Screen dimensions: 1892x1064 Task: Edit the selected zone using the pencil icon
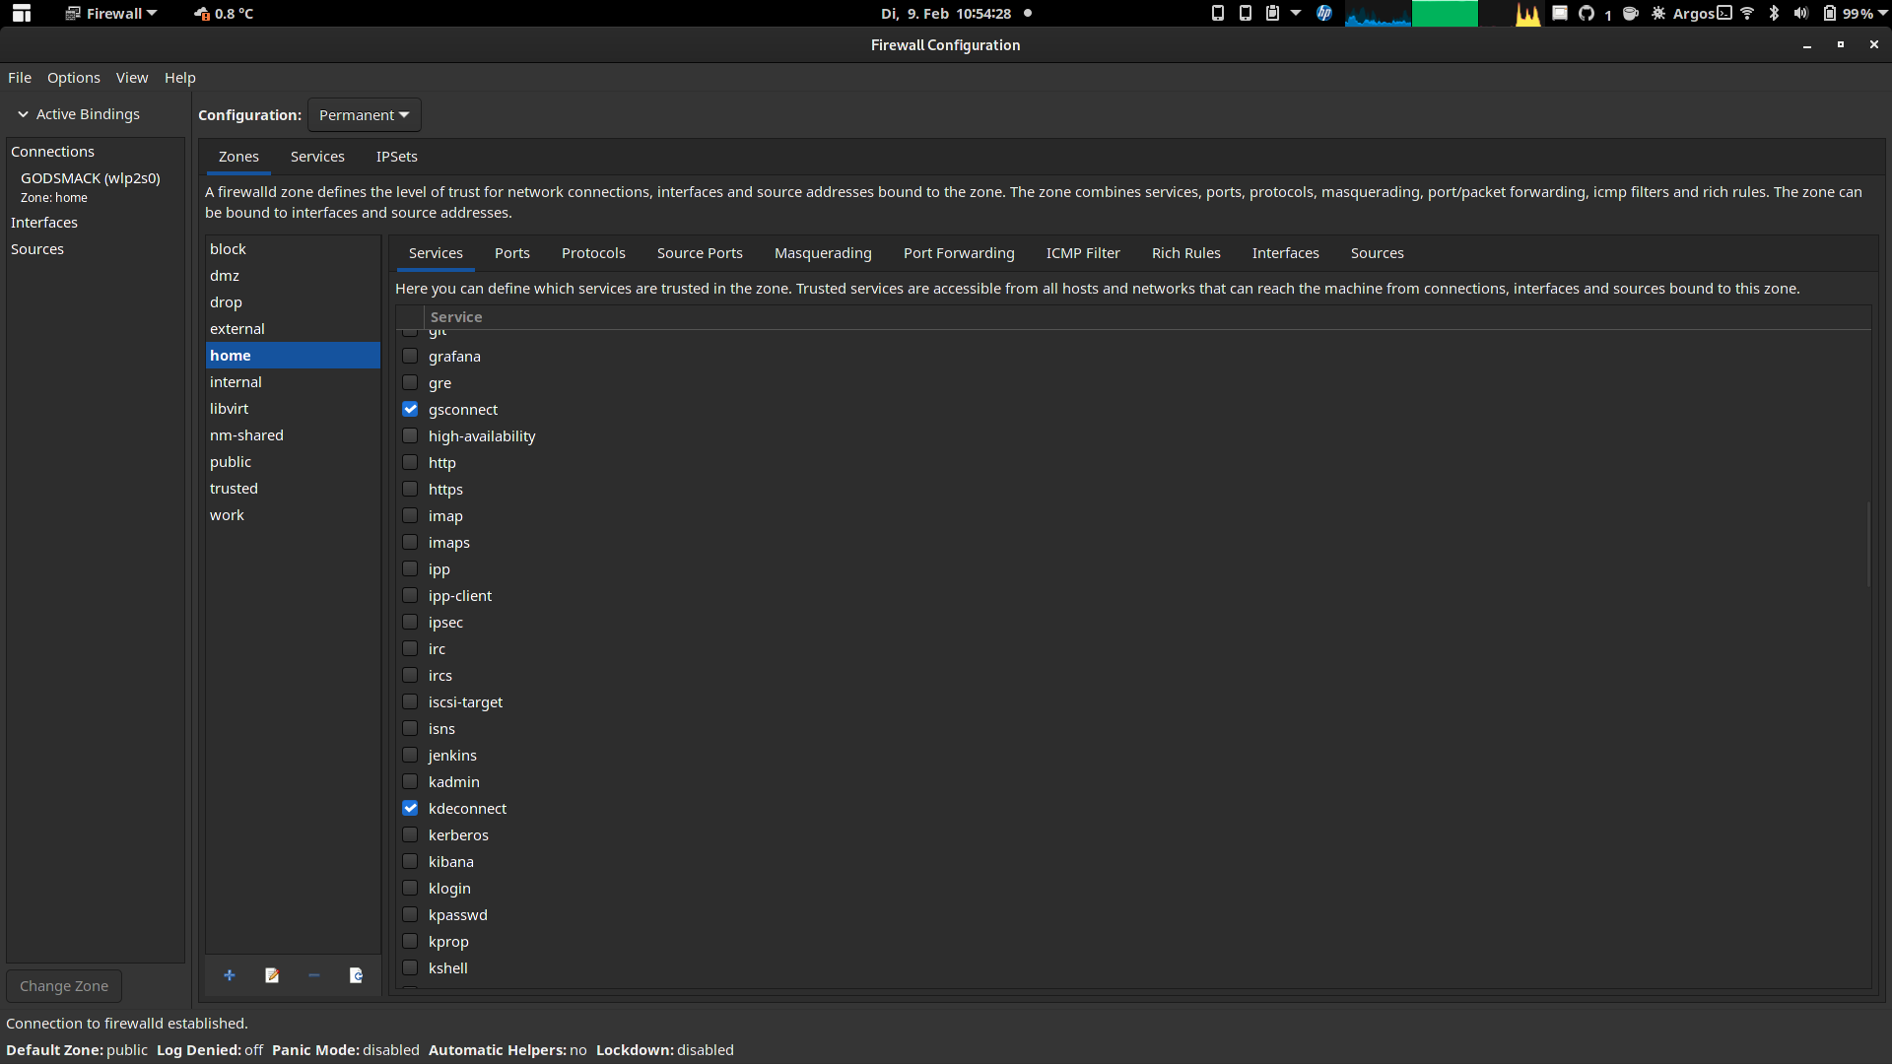click(272, 975)
